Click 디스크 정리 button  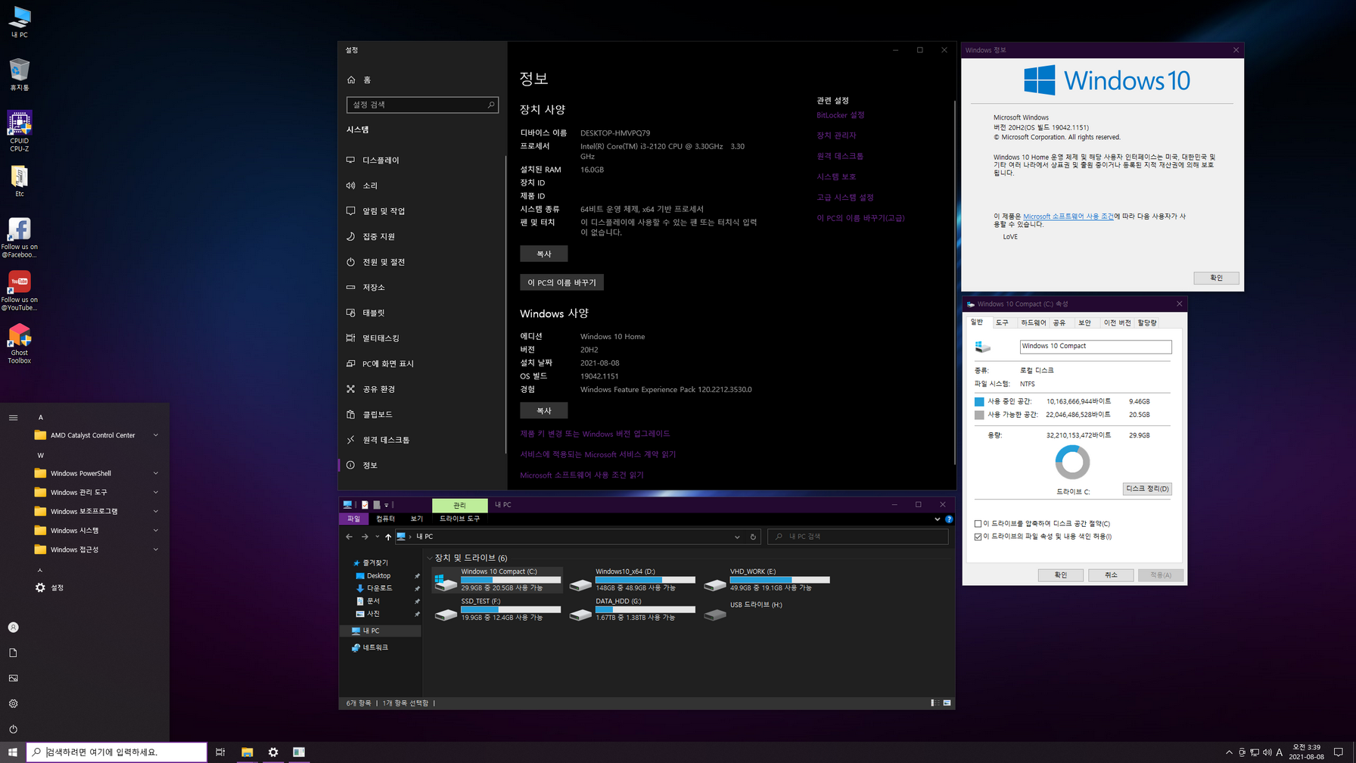point(1147,489)
